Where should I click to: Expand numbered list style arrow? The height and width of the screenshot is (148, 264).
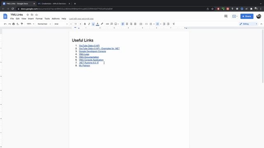(x=160, y=24)
